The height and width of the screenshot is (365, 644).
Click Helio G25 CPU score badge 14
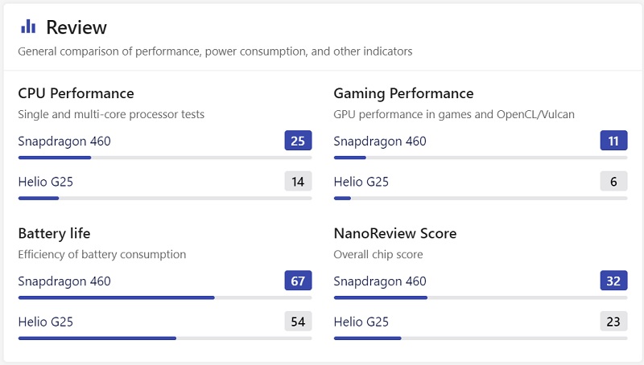click(x=298, y=182)
